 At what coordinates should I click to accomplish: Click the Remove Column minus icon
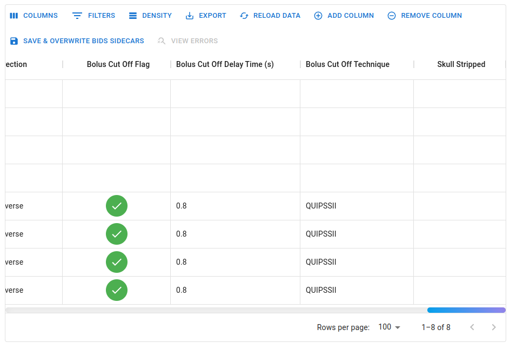[x=392, y=16]
